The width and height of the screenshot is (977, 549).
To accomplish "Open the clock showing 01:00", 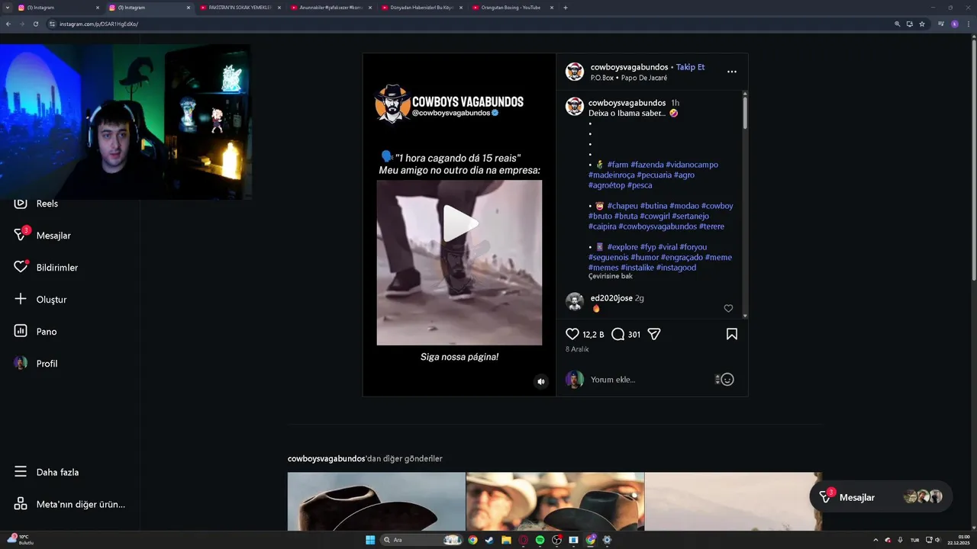I will (x=957, y=540).
